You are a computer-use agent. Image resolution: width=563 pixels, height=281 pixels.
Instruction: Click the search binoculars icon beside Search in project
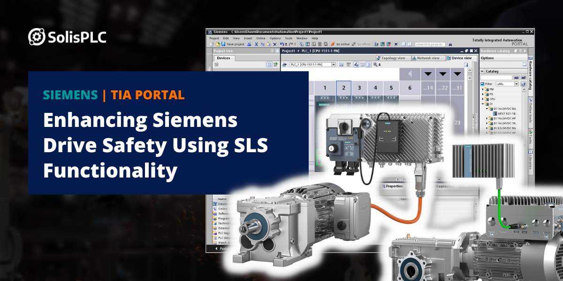click(x=450, y=44)
